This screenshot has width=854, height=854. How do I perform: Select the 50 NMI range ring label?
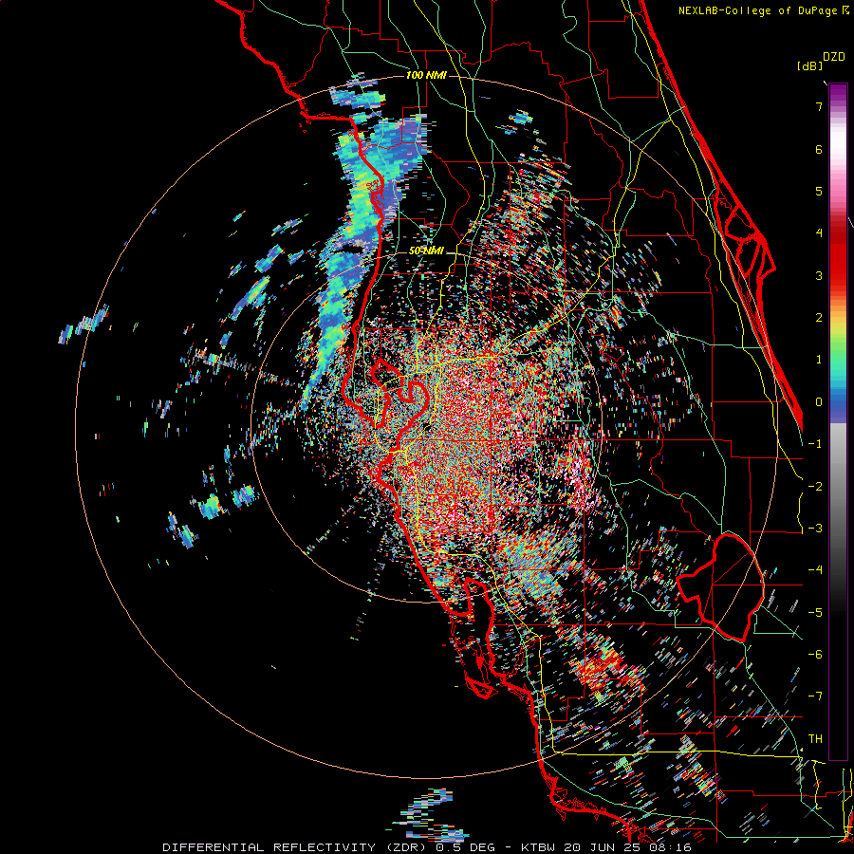pyautogui.click(x=426, y=251)
